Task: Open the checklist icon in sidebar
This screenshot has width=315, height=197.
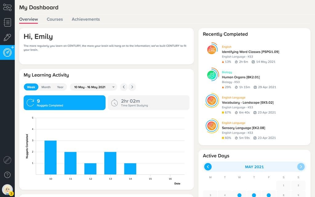Action: (7, 22)
